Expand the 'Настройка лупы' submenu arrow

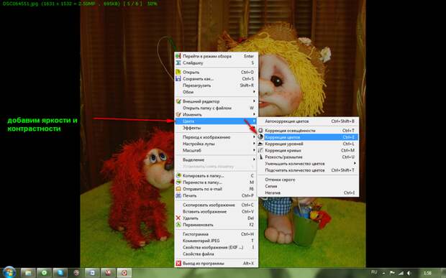(254, 144)
